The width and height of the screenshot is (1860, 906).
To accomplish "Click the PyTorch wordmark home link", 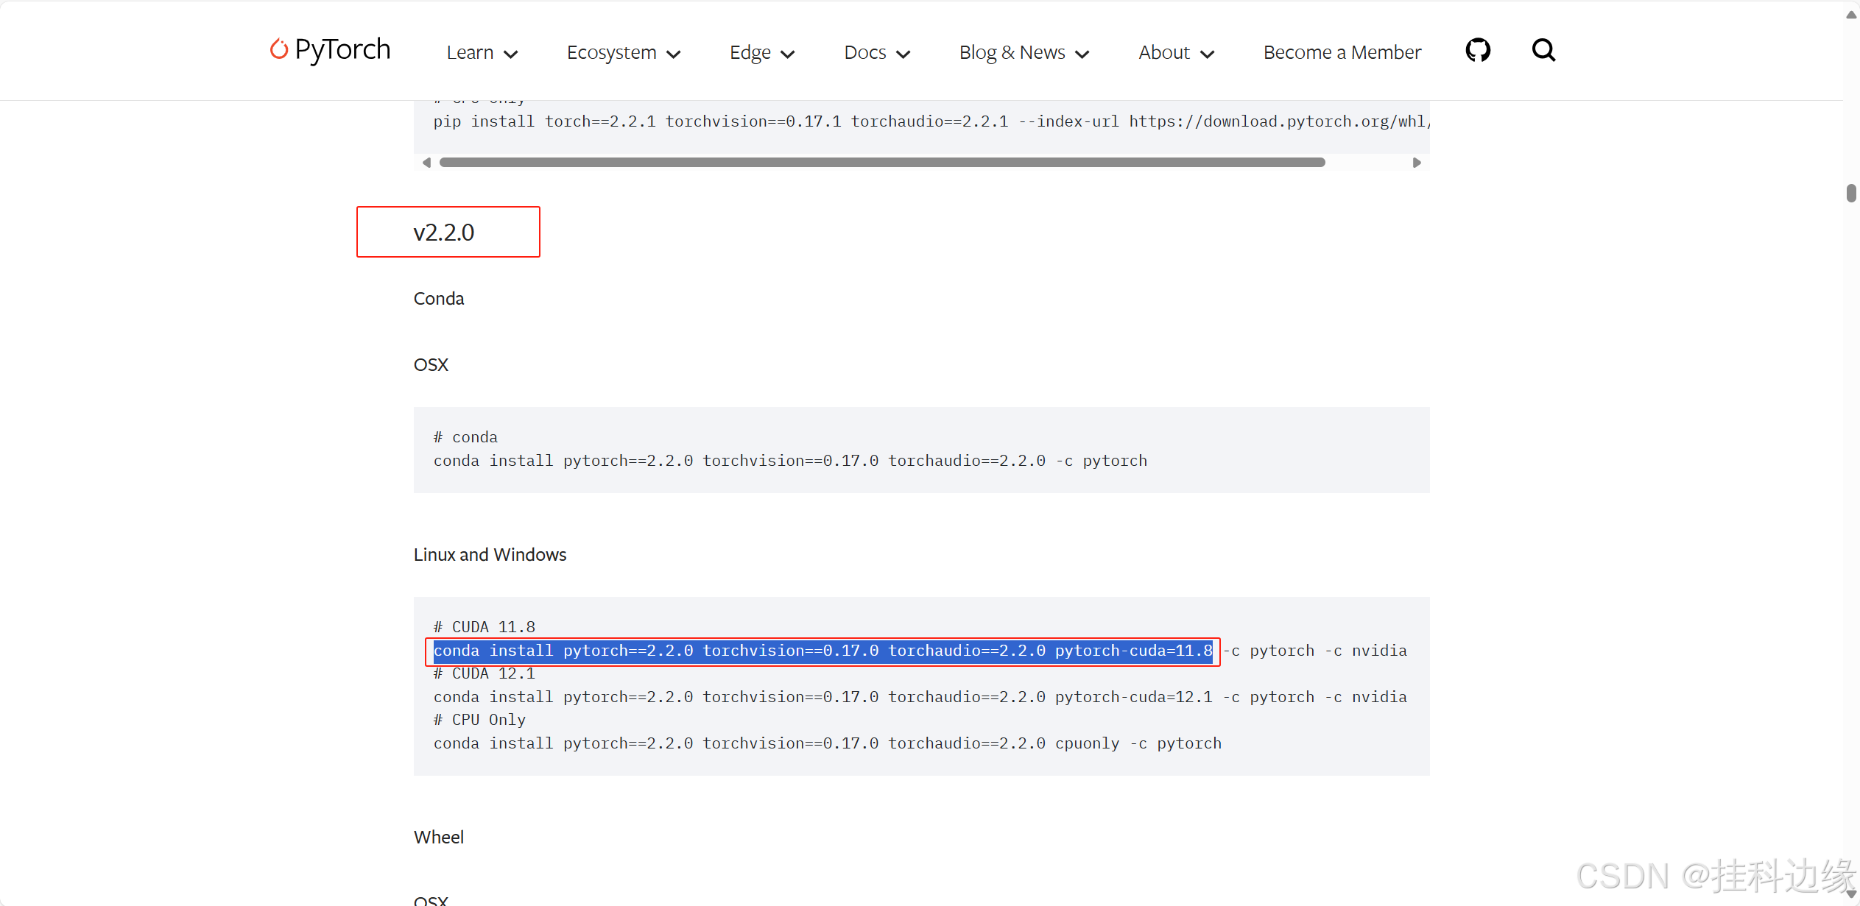I will (x=342, y=50).
